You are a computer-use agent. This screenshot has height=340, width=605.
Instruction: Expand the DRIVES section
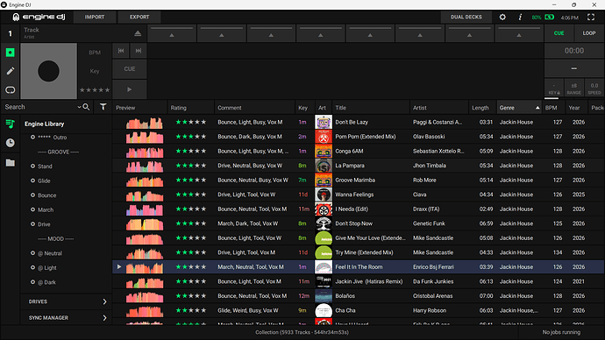click(66, 301)
